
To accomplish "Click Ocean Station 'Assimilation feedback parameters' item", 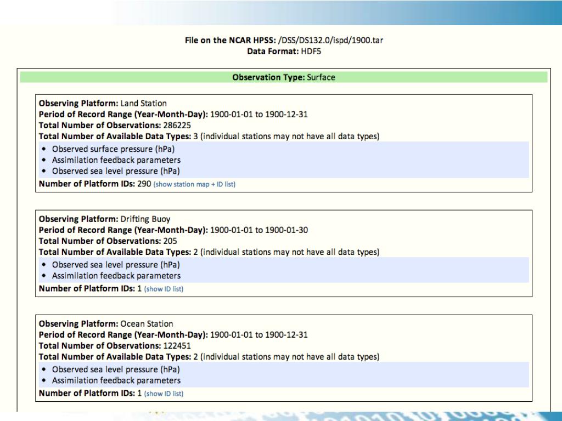I will [x=116, y=380].
